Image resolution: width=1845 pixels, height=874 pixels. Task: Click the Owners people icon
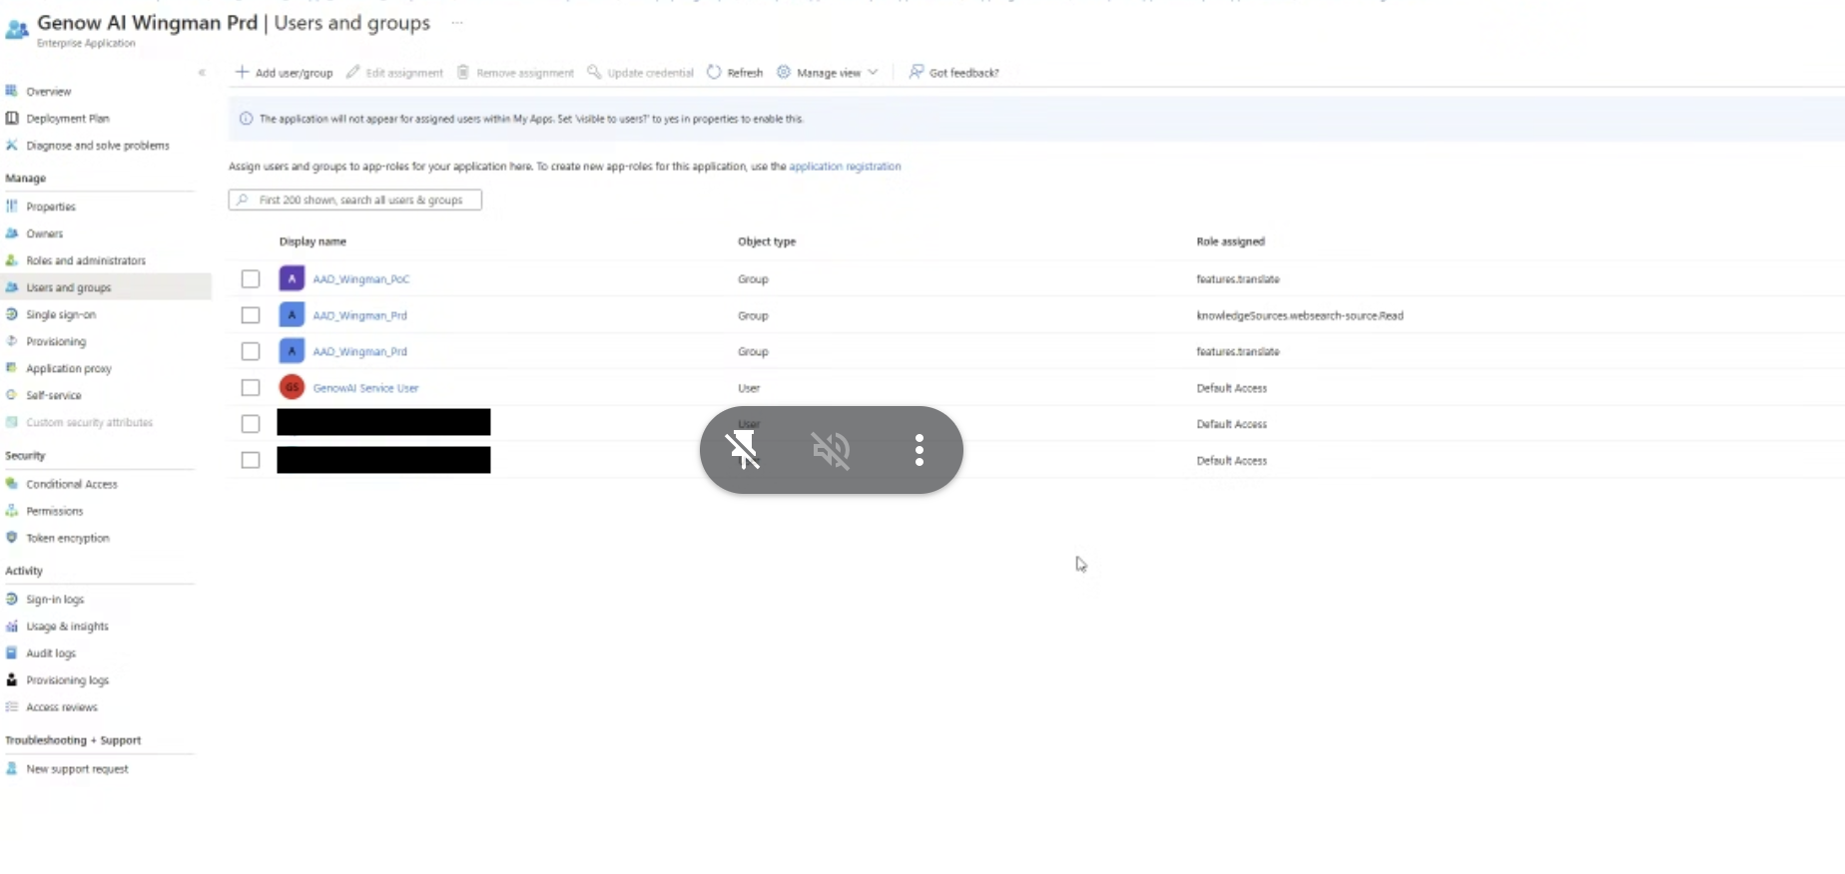12,233
